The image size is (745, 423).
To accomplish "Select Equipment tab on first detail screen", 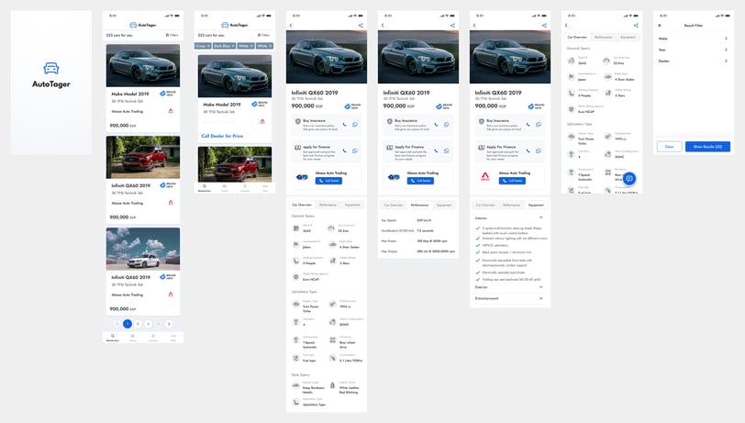I will (x=352, y=205).
